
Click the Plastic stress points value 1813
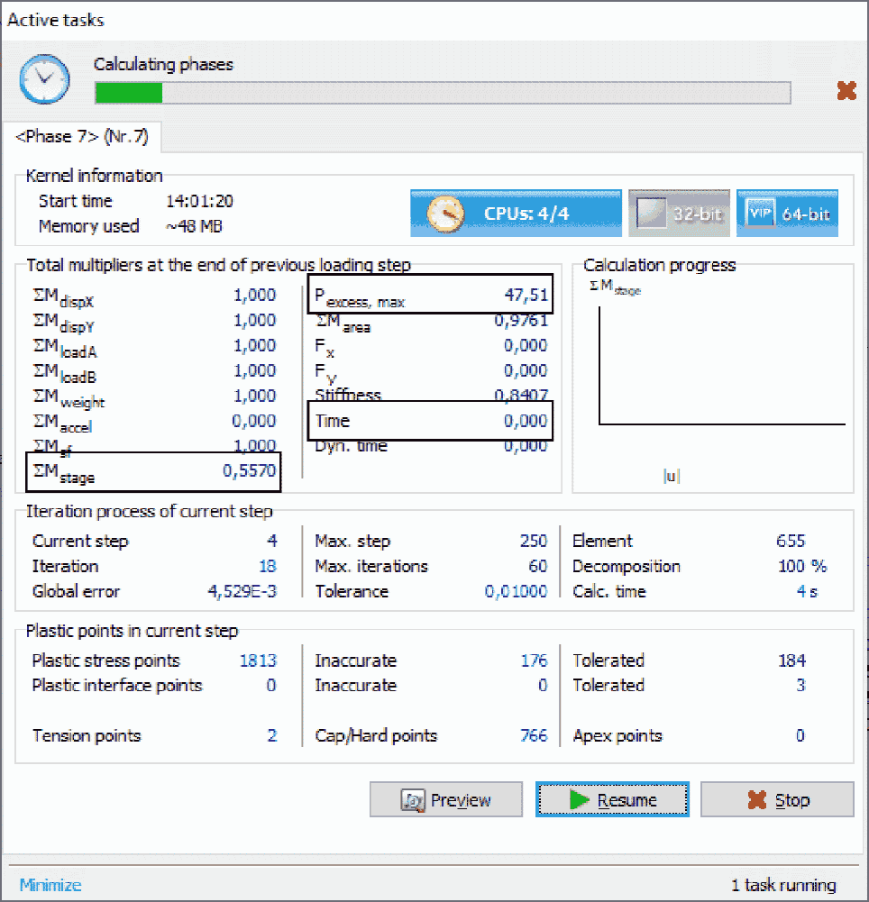(258, 661)
